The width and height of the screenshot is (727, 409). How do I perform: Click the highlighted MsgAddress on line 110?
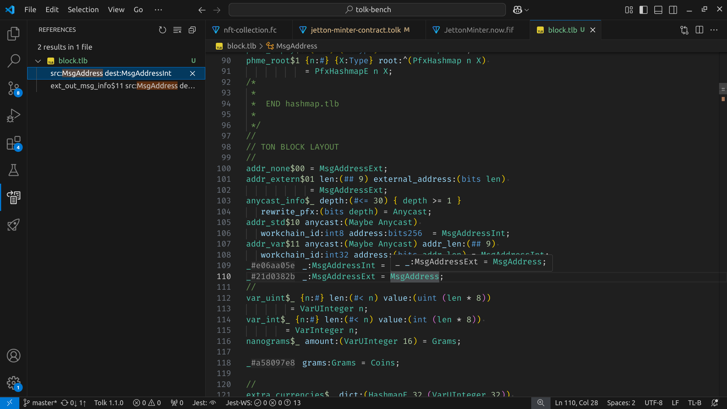(415, 277)
